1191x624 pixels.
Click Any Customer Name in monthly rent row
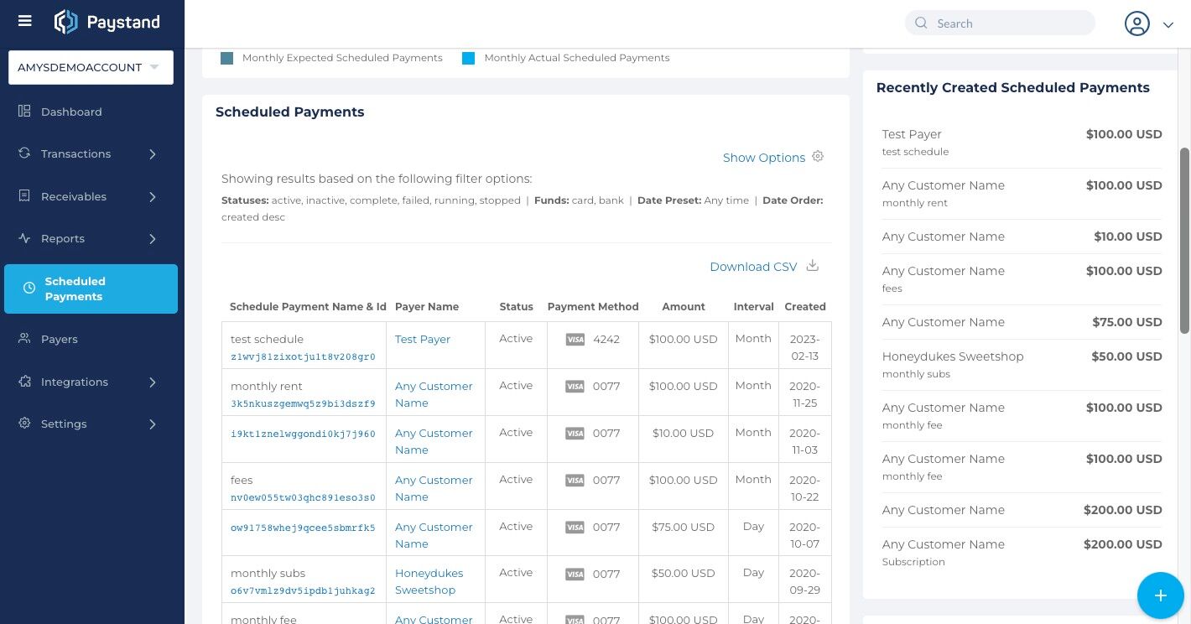pyautogui.click(x=434, y=394)
